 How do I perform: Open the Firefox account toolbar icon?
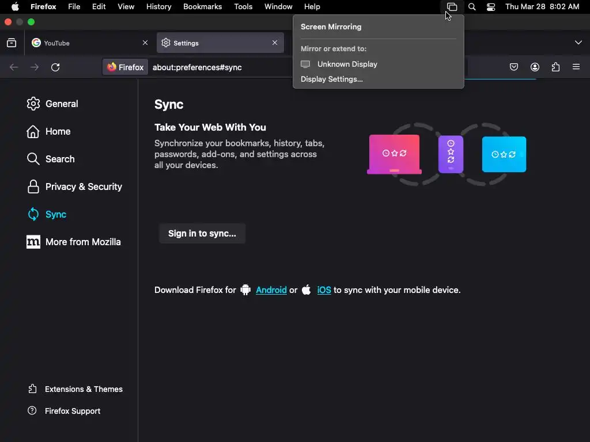tap(535, 67)
